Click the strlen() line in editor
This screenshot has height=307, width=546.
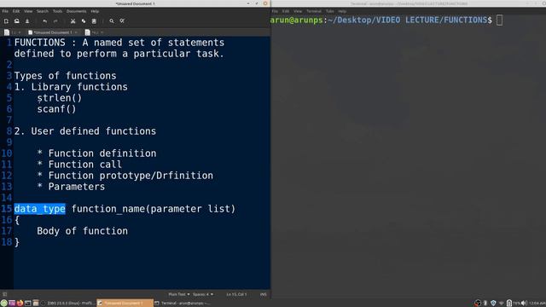click(60, 98)
